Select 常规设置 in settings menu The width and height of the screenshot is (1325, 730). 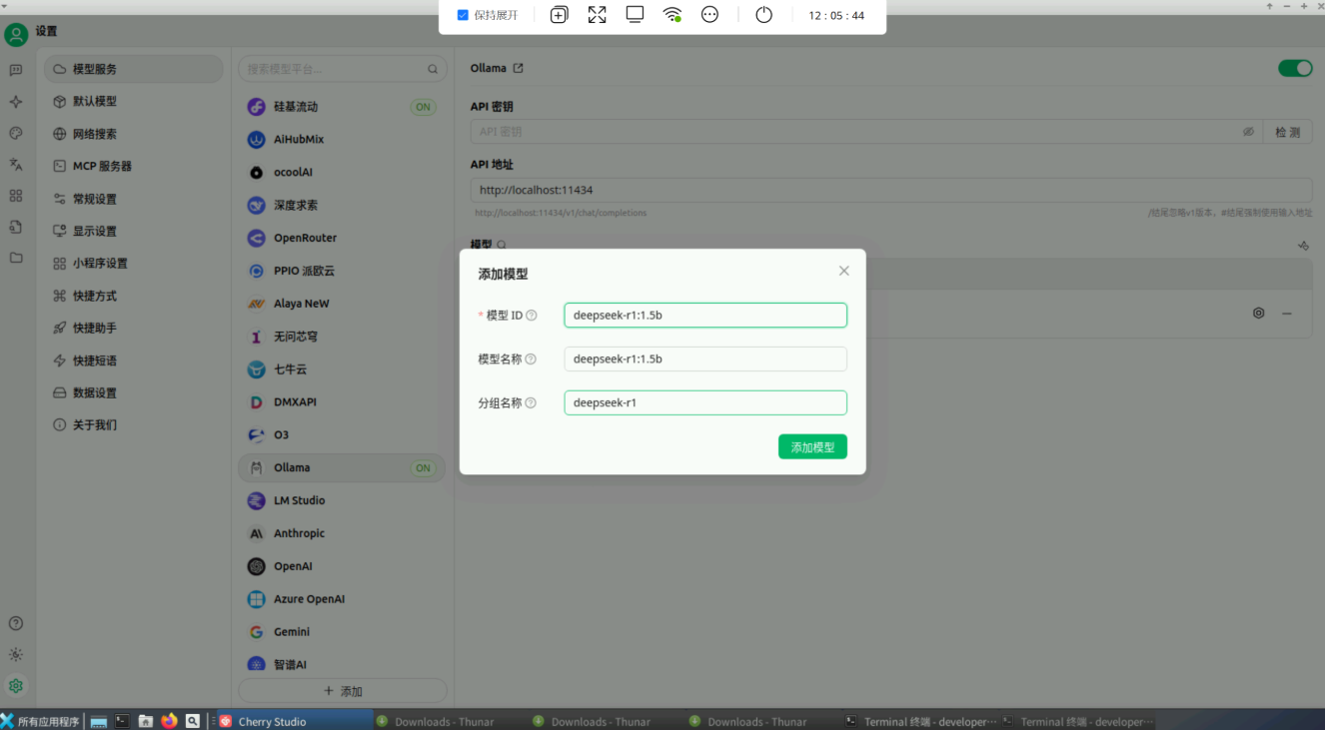(134, 199)
